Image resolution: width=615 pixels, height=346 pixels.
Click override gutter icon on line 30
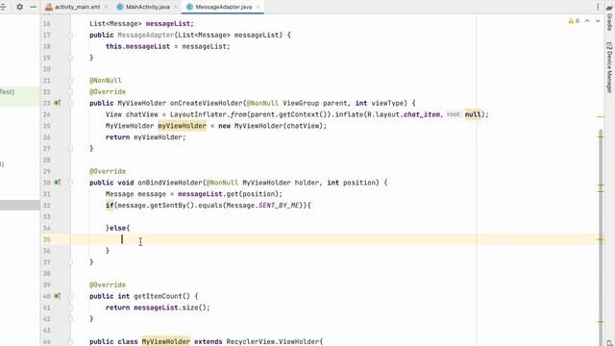tap(58, 183)
